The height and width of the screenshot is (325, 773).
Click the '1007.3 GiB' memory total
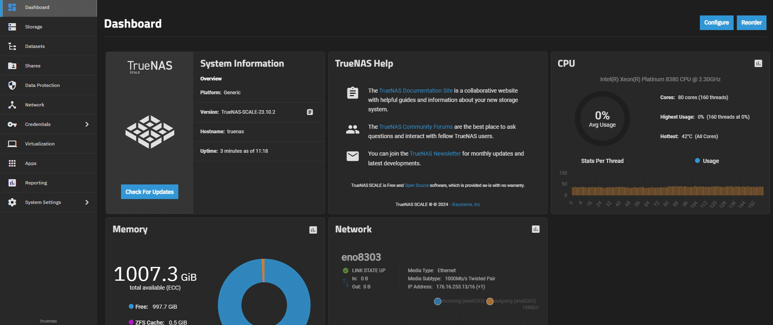pos(155,274)
